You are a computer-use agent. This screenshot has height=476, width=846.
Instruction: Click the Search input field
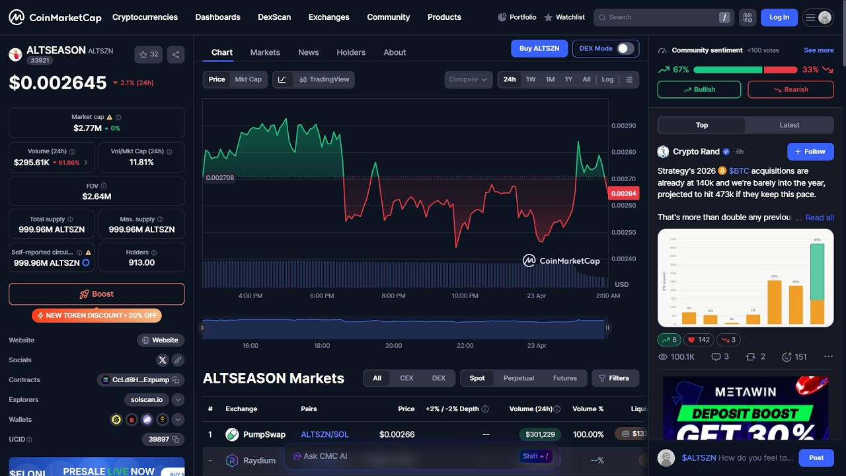(x=663, y=17)
